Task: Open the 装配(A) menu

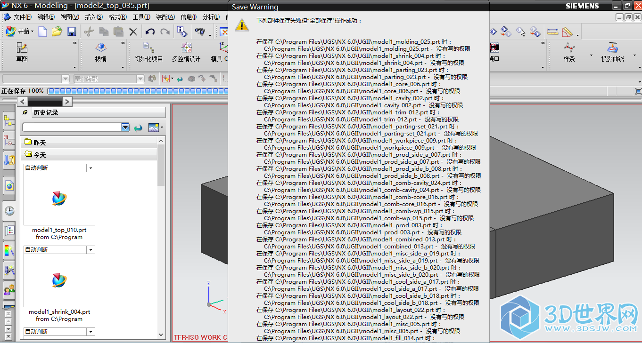Action: click(x=165, y=17)
